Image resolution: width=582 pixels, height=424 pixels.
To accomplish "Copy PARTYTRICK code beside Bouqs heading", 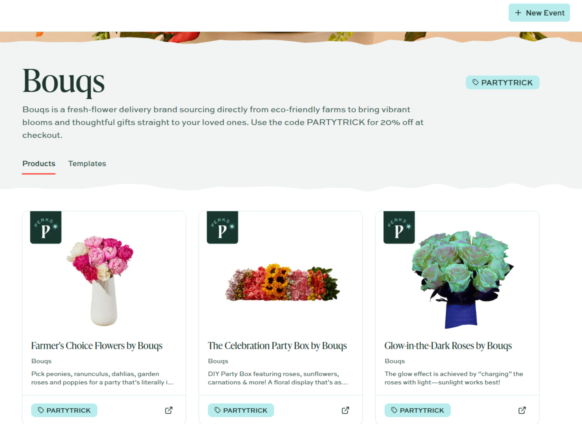I will pyautogui.click(x=502, y=82).
